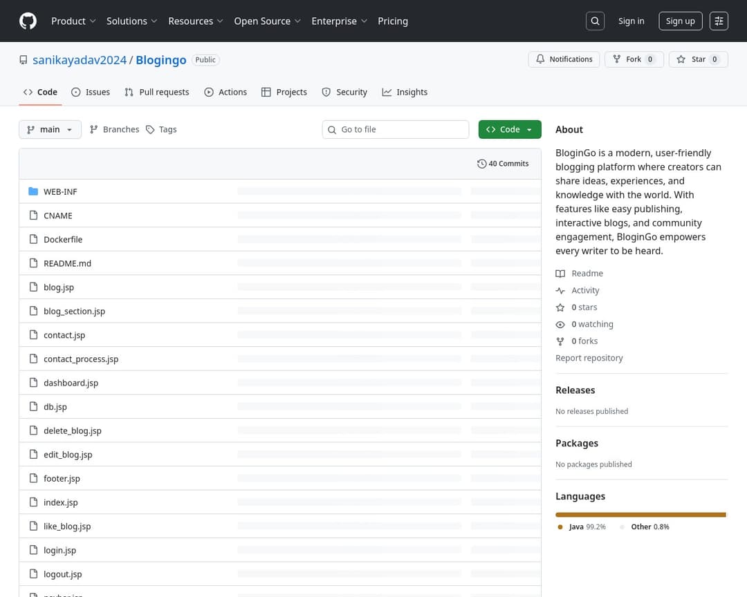Switch to the Issues tab

pyautogui.click(x=91, y=92)
